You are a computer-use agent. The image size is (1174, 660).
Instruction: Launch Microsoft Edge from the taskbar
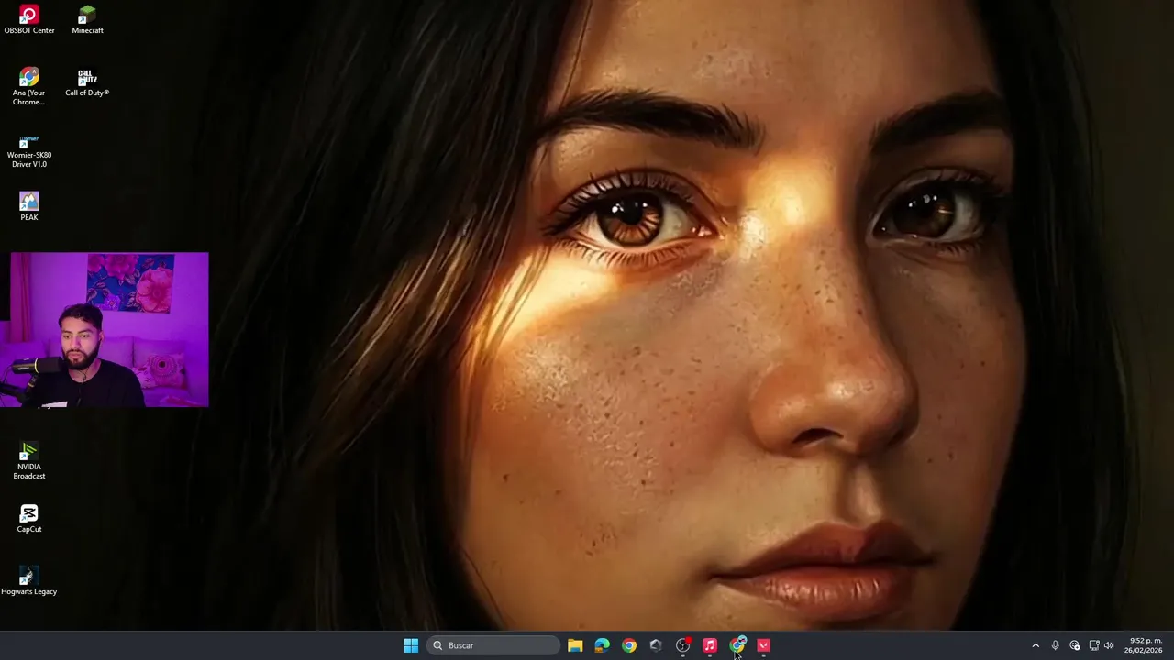(602, 645)
